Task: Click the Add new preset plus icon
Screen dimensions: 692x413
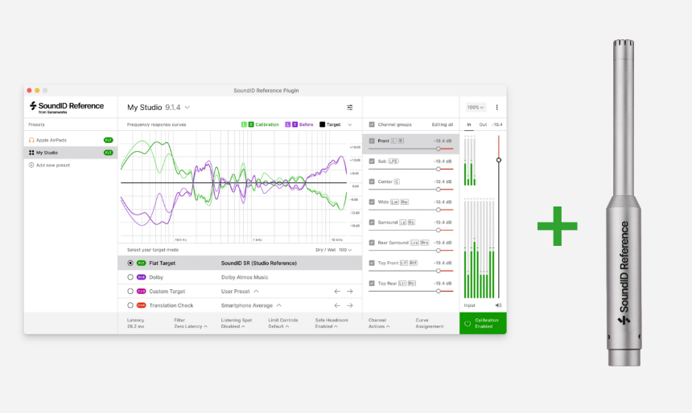Action: click(x=31, y=166)
